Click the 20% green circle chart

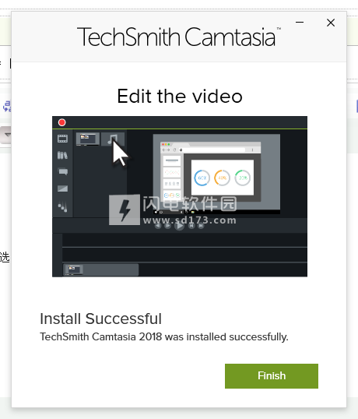(242, 178)
